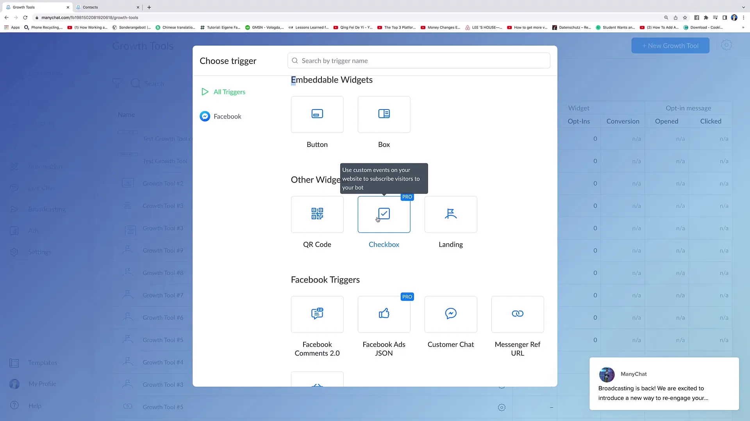This screenshot has width=750, height=421.
Task: Click the Growth Tools search box
Action: pyautogui.click(x=154, y=83)
